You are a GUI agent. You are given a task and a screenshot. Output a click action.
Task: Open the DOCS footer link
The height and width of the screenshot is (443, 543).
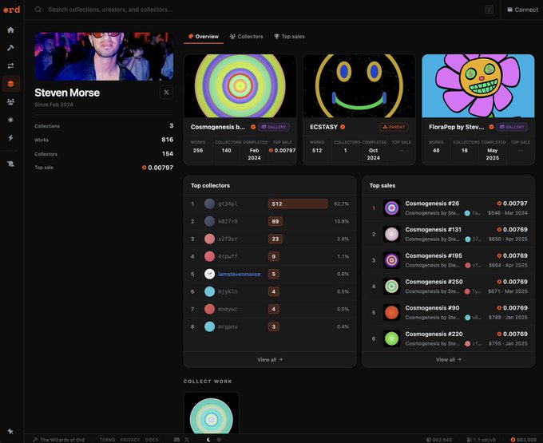152,440
